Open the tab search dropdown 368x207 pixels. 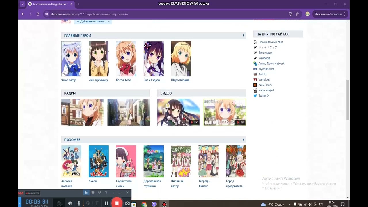pyautogui.click(x=22, y=4)
